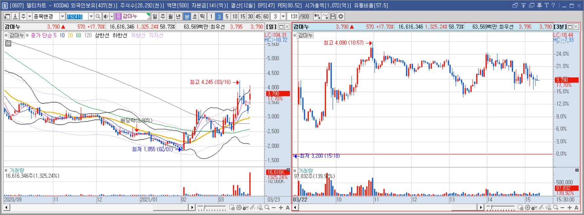
Task: Click the pin window icon in title bar
Action: (x=539, y=5)
